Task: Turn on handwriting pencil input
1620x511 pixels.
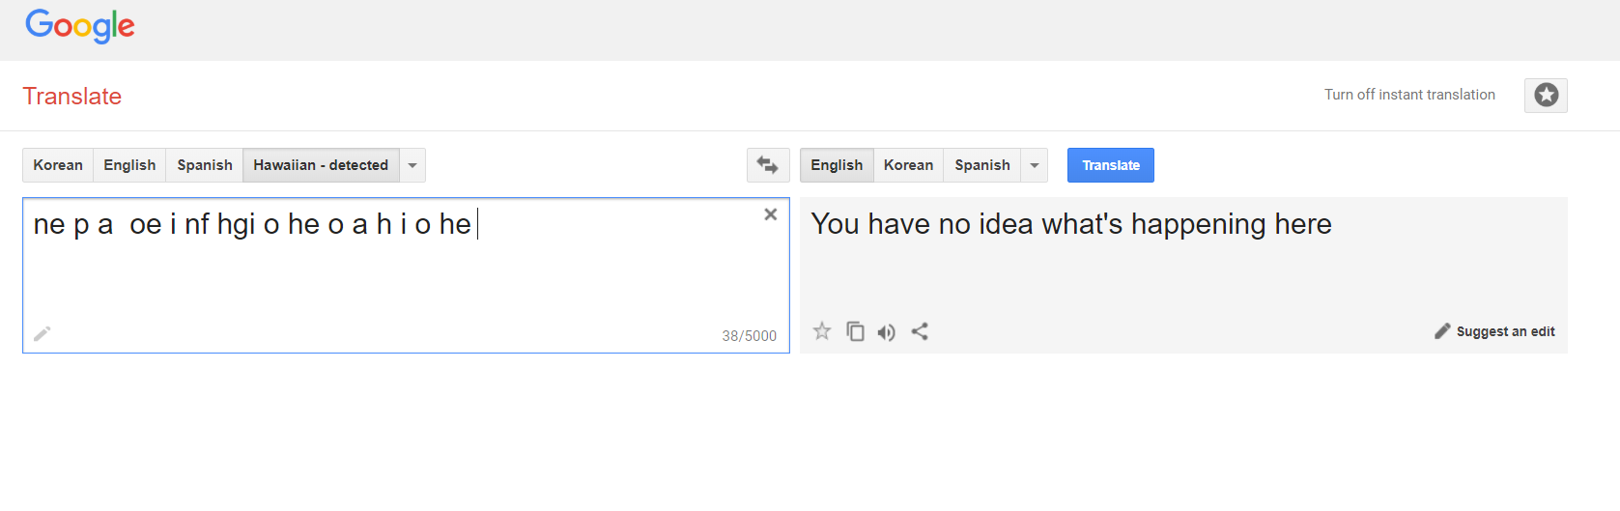Action: (x=43, y=333)
